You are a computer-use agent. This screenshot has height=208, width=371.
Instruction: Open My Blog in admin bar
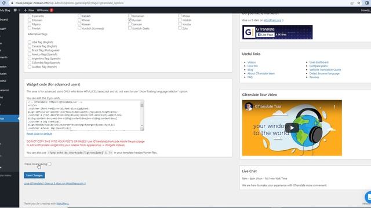tap(5, 10)
